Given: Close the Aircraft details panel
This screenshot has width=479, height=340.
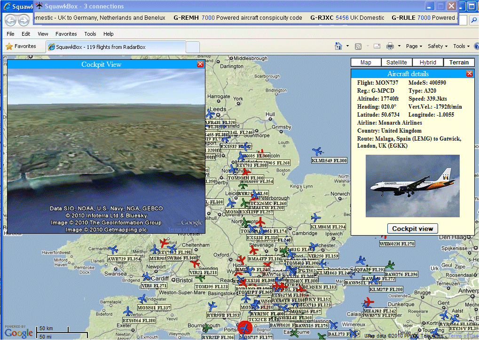Looking at the screenshot, I should click(x=470, y=73).
